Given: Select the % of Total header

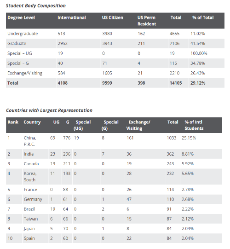Looking at the screenshot, I should 203,17.
